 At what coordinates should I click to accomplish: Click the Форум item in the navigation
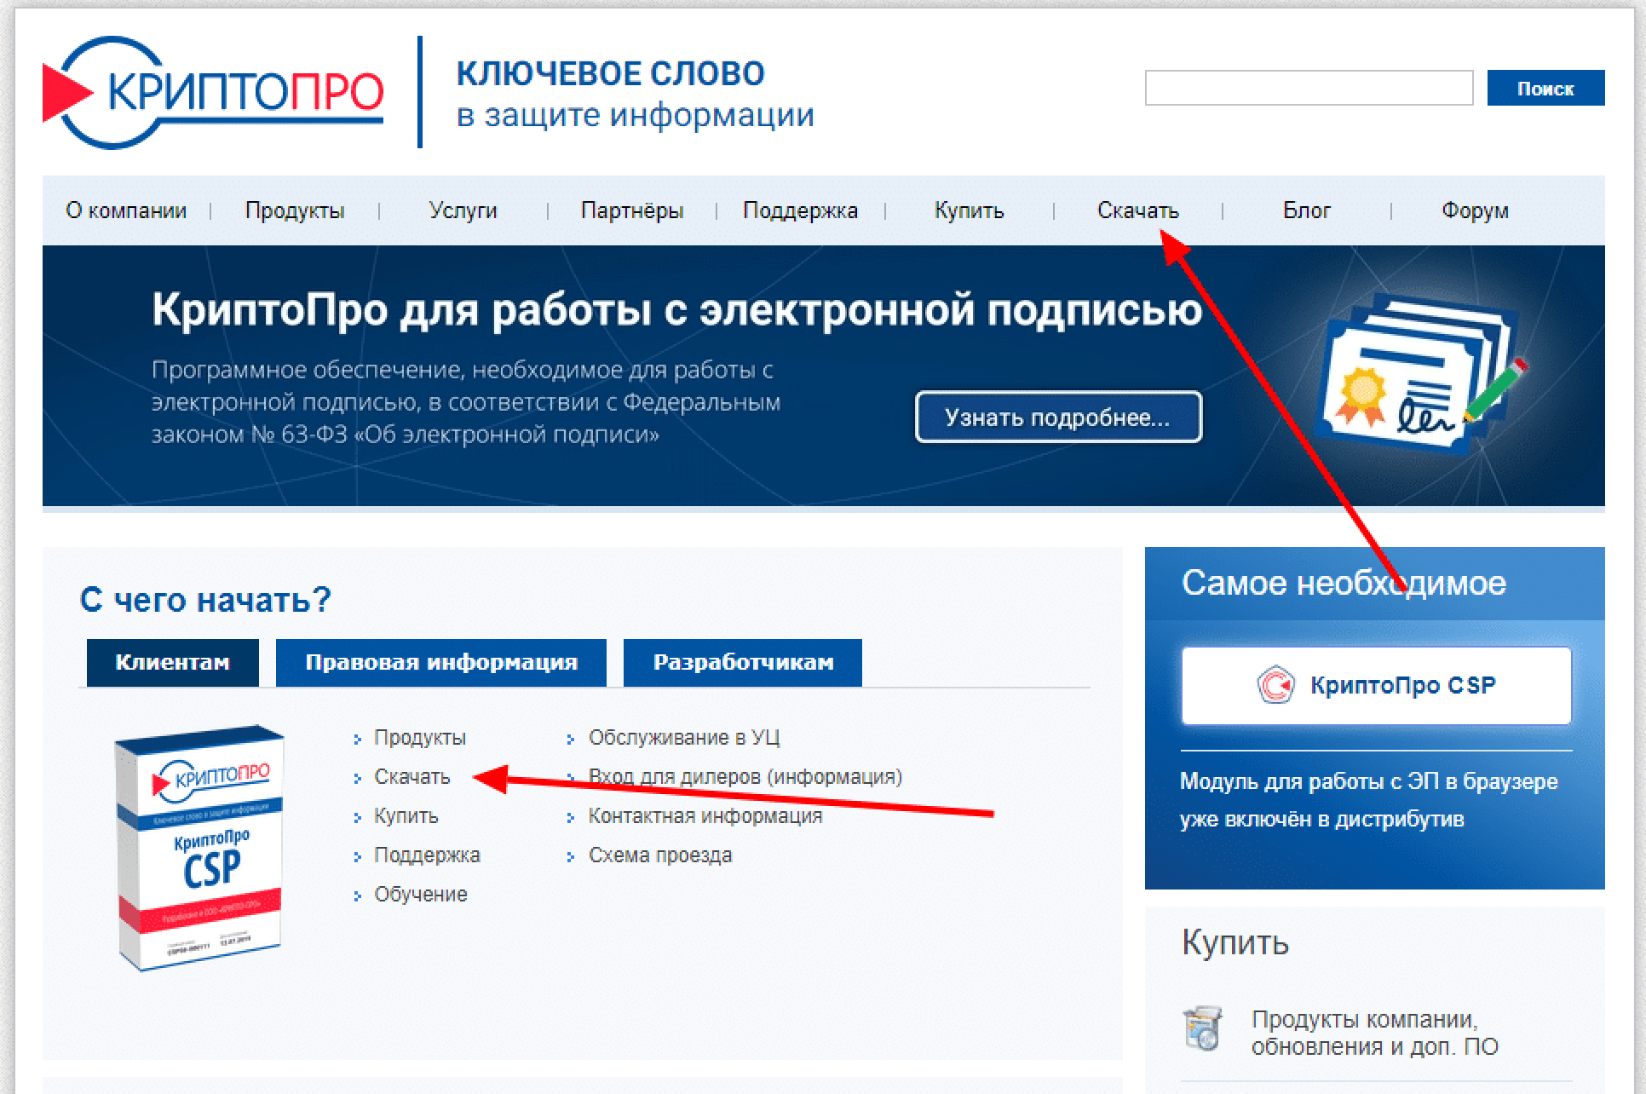coord(1474,210)
